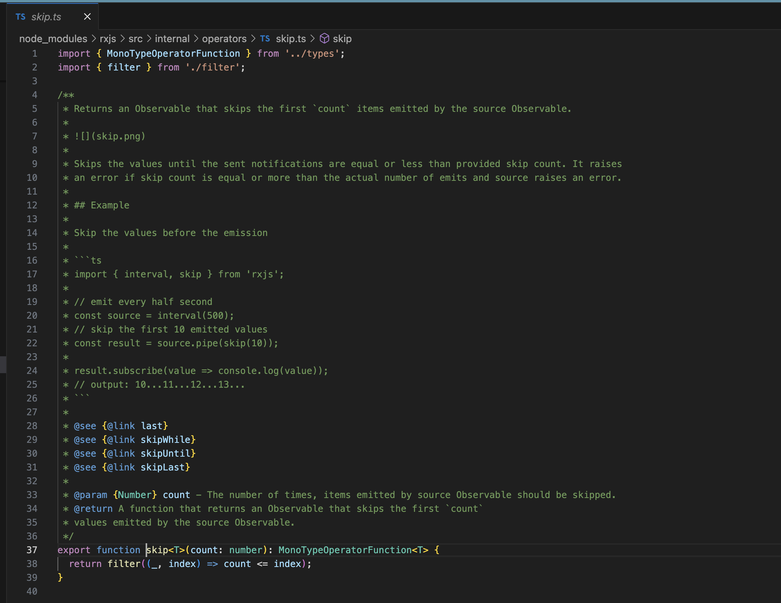Click filter identifier on import line 2
Viewport: 781px width, 603px height.
[124, 67]
